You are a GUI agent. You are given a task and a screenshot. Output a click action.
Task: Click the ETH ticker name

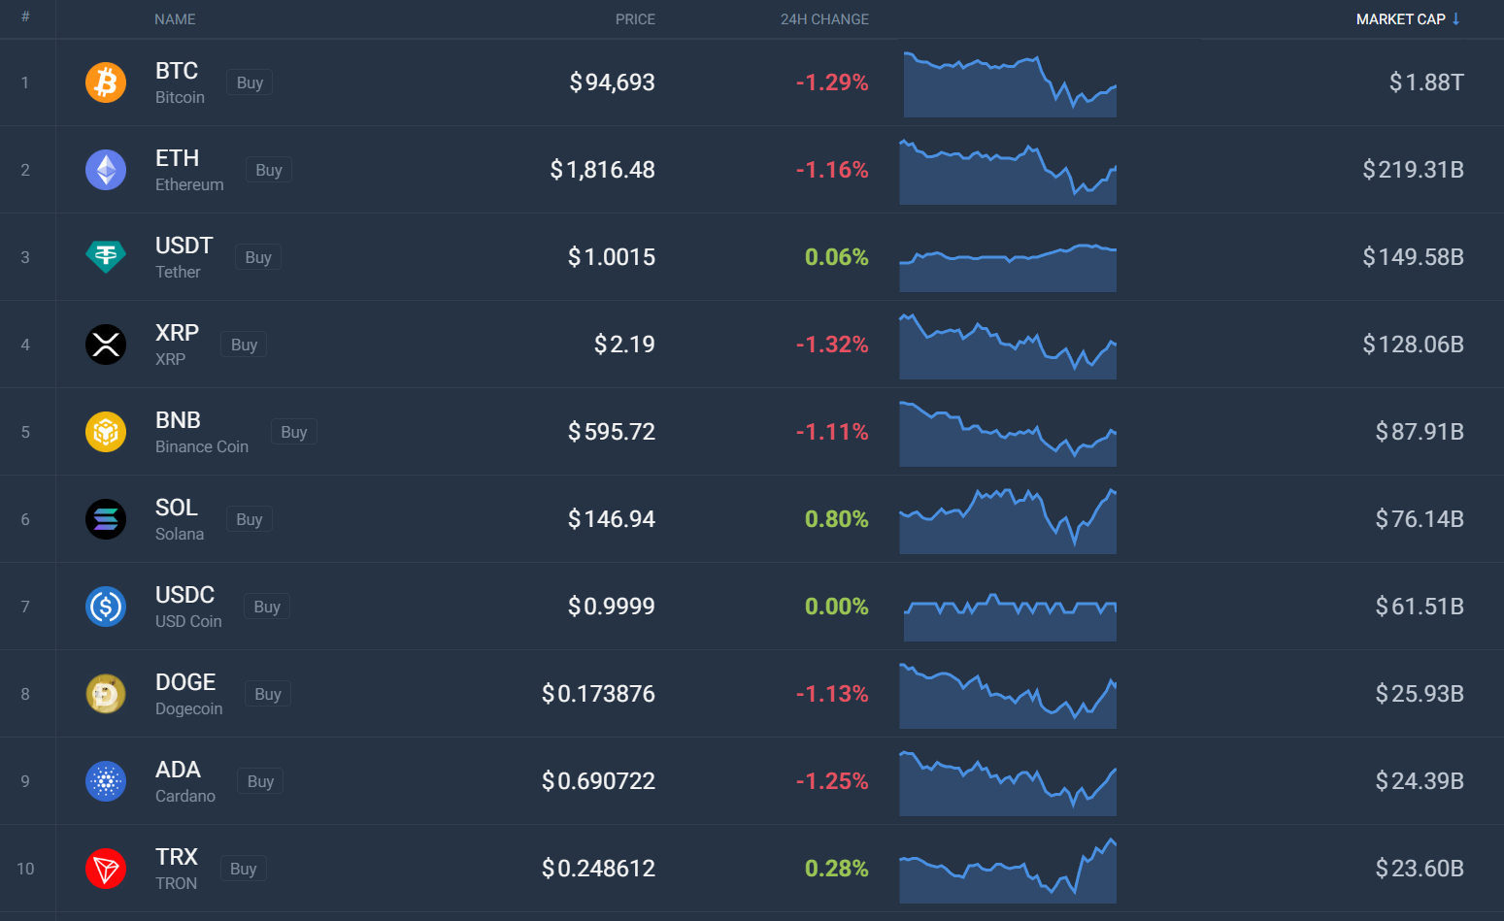point(178,158)
